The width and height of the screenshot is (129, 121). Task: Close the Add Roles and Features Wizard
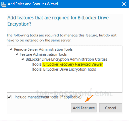coord(124,4)
